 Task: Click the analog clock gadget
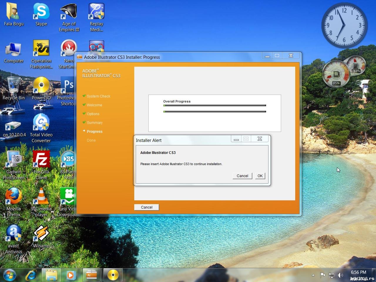point(344,26)
